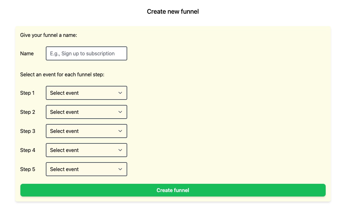Click the chevron on Step 3 selector
The image size is (347, 207).
click(x=120, y=131)
